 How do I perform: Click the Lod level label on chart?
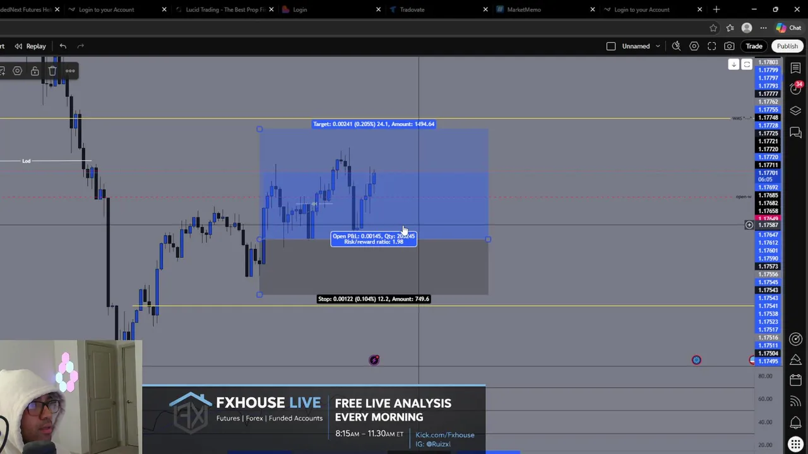pos(27,161)
